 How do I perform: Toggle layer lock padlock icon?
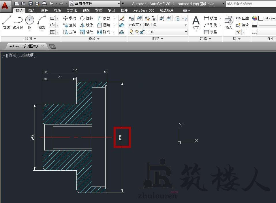(x=142, y=32)
